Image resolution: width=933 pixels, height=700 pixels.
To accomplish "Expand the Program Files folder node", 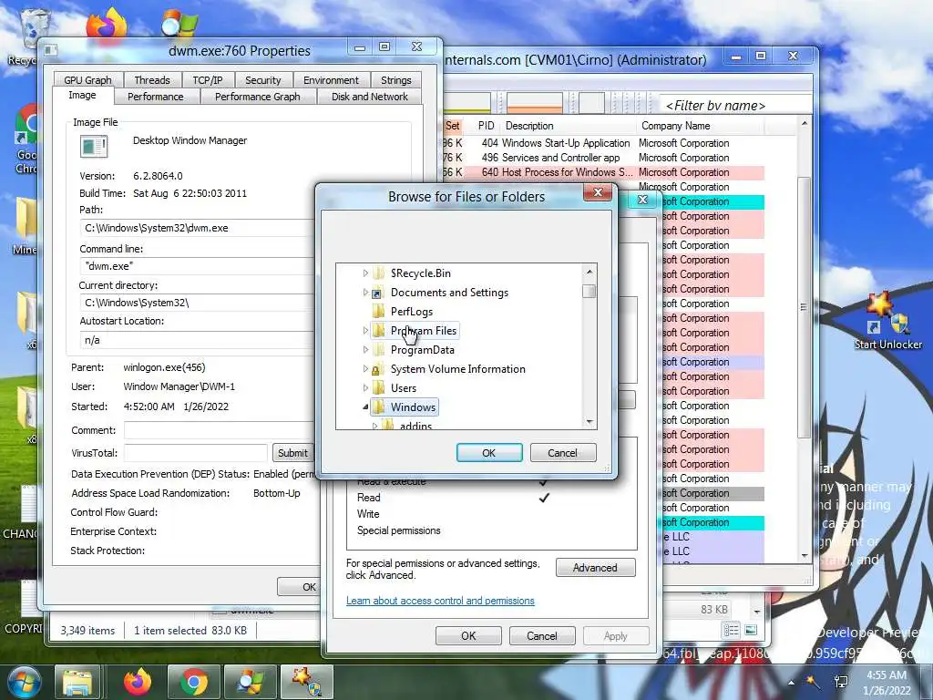I will (x=365, y=330).
